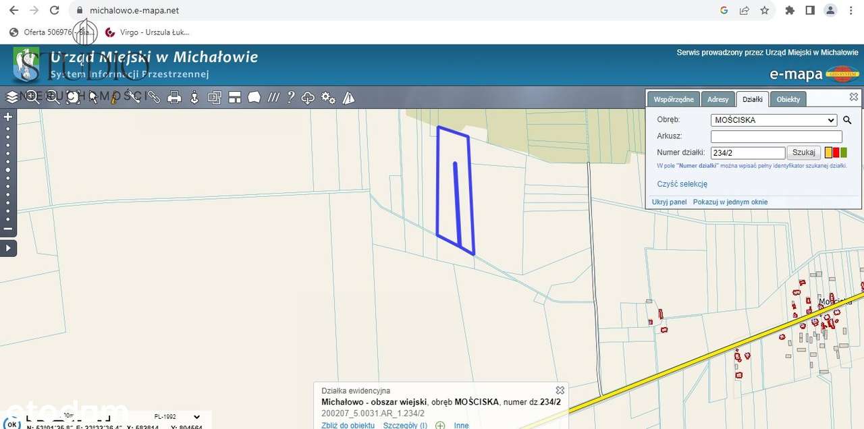
Task: Select the measurement ruler tool
Action: click(113, 98)
